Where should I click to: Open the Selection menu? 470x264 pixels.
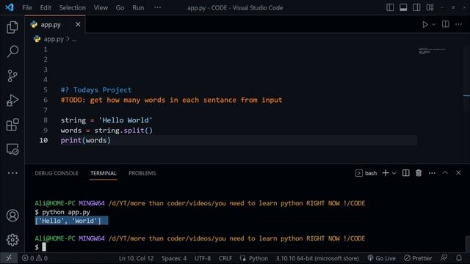point(72,7)
